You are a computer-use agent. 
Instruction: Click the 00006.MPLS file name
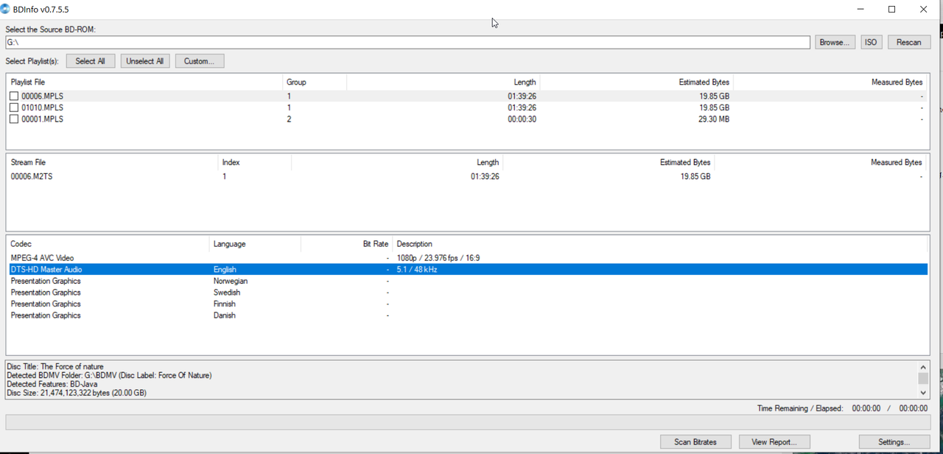pos(42,96)
